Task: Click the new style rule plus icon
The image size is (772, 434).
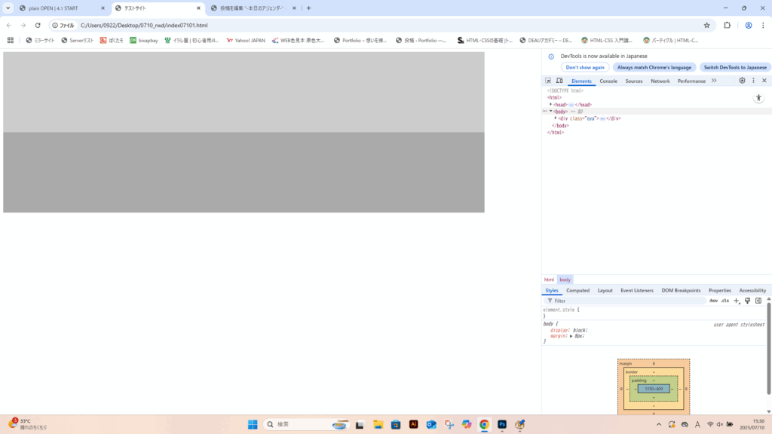Action: tap(737, 301)
